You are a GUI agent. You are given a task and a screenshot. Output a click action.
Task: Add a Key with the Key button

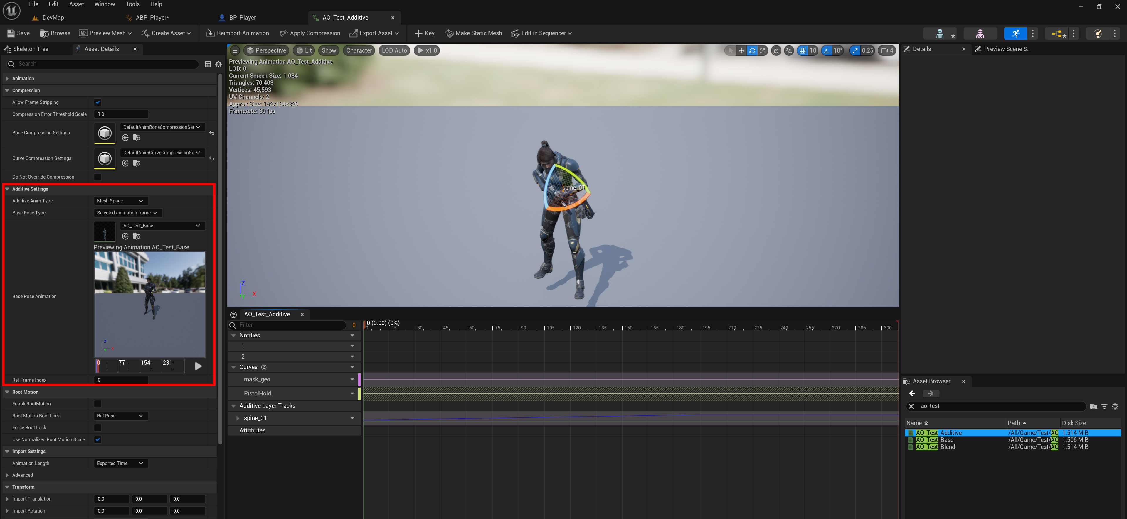tap(424, 33)
